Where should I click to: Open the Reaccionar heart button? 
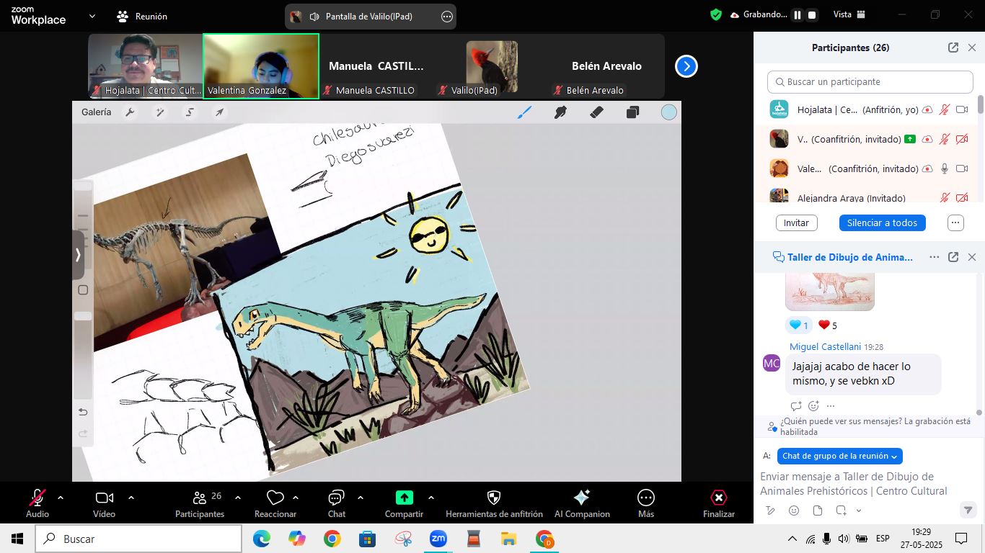(x=275, y=503)
